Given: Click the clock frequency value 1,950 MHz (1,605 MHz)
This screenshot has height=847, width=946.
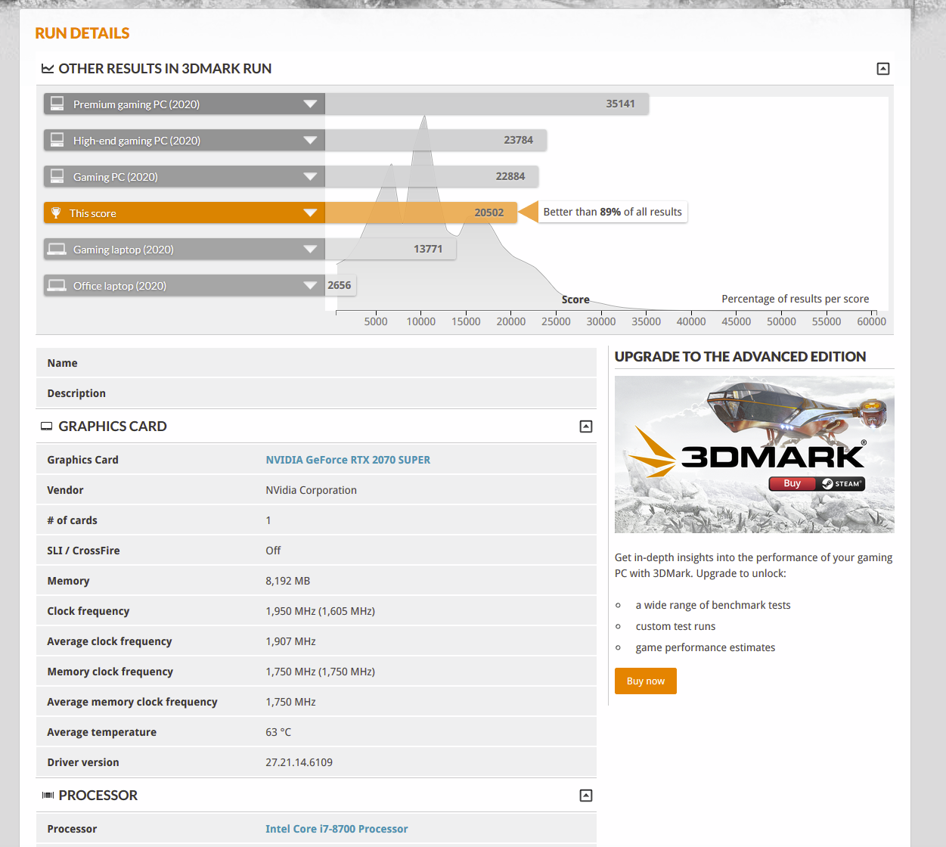Looking at the screenshot, I should [x=321, y=611].
